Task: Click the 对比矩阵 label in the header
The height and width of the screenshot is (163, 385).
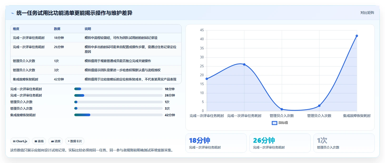Action: tap(367, 13)
